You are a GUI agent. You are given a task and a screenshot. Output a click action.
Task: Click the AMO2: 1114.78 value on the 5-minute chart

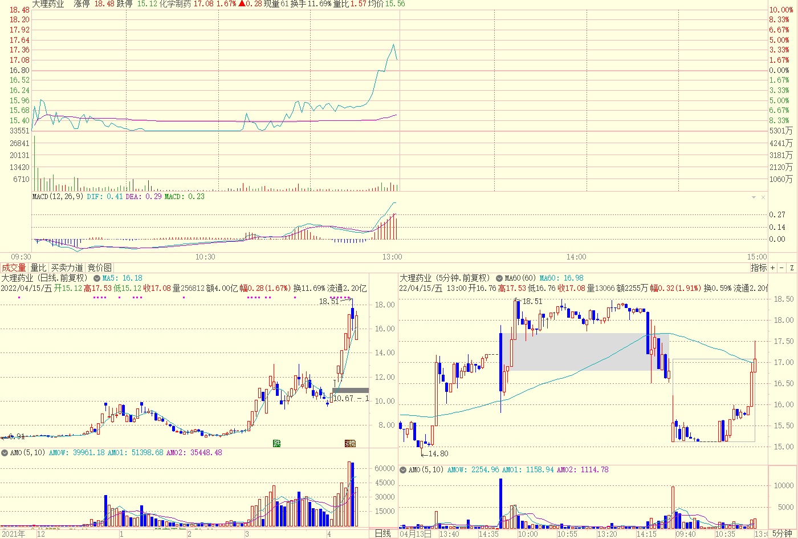tap(583, 469)
